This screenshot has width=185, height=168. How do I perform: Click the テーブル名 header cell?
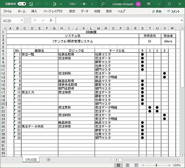[117, 51]
